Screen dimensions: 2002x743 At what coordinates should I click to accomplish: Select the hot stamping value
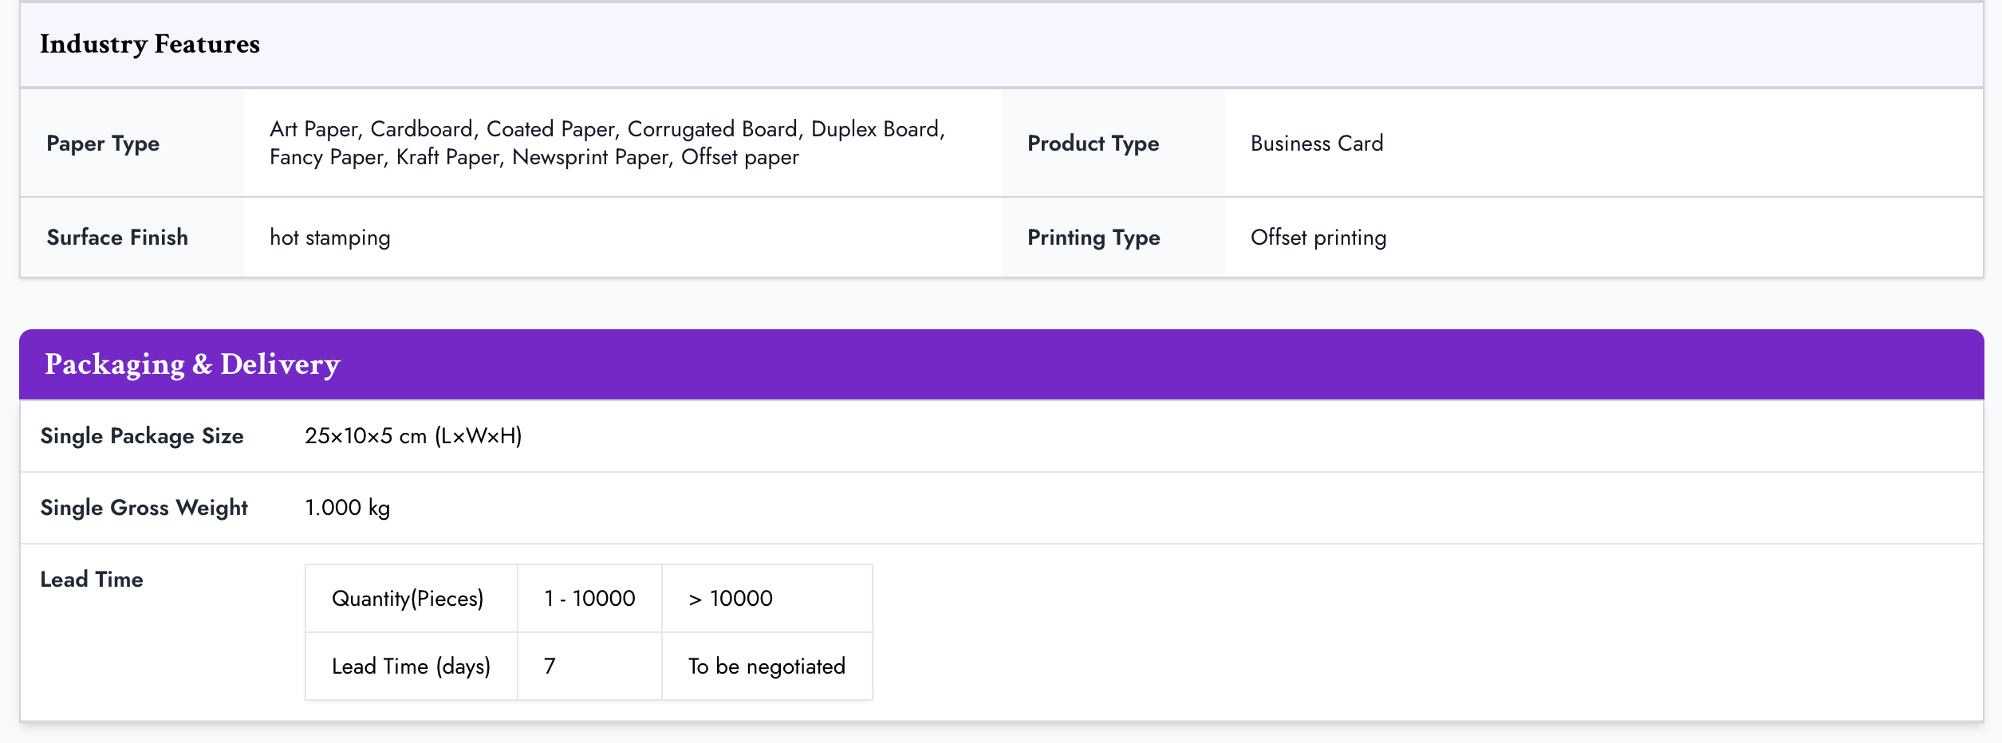329,238
